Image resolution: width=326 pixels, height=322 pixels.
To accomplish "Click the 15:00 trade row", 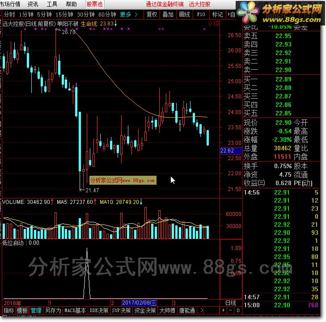I will point(281,305).
